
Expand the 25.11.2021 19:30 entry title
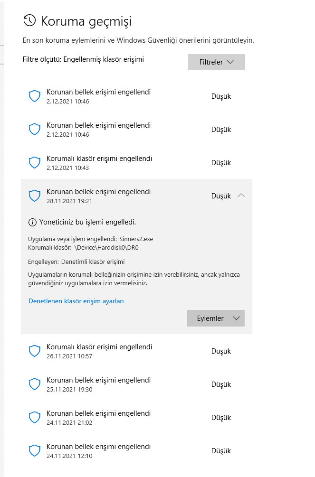(x=98, y=380)
